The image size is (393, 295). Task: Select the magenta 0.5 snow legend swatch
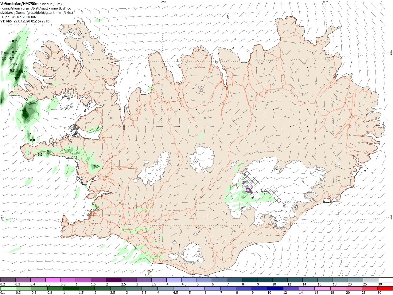(53, 280)
